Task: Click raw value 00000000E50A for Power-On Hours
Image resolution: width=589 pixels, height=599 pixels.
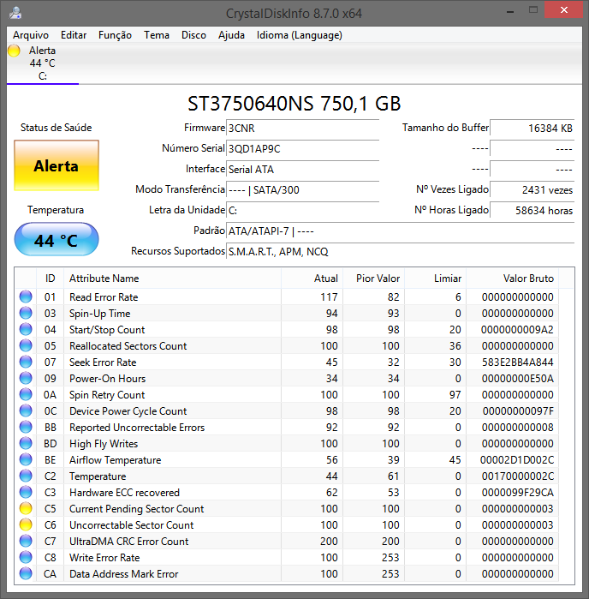Action: coord(517,378)
